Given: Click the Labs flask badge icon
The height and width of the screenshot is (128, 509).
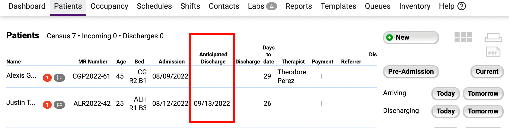Looking at the screenshot, I should coord(272,6).
